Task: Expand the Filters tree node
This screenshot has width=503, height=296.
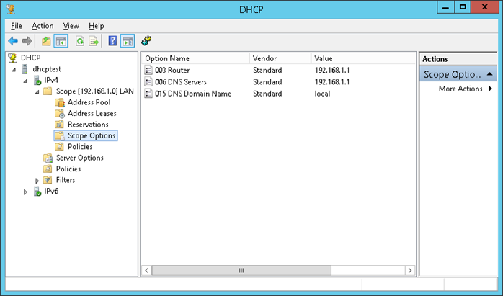Action: 37,180
